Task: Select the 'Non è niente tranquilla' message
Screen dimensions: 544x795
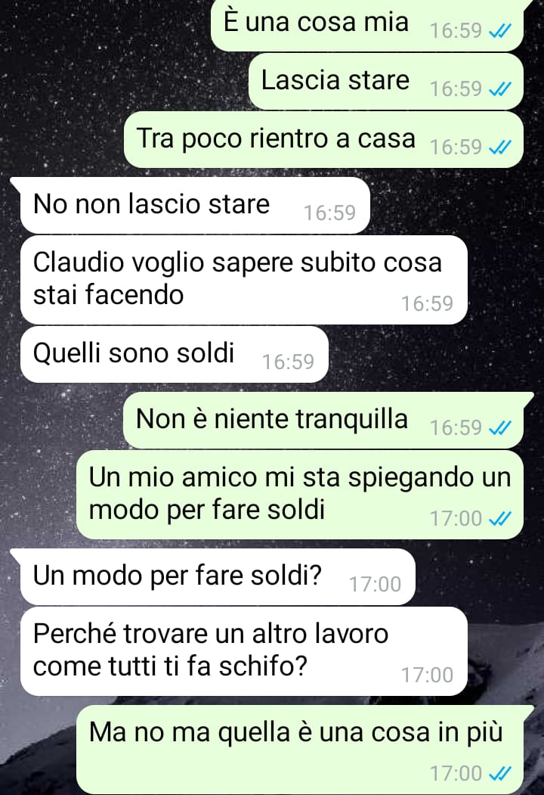Action: click(328, 421)
